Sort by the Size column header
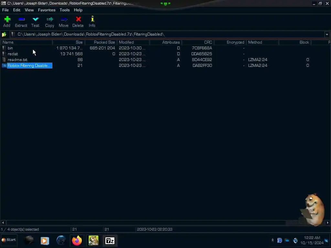The image size is (331, 248). [x=69, y=42]
